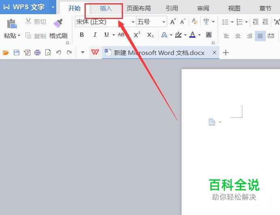Open text effects dropdown arrow

point(171,35)
